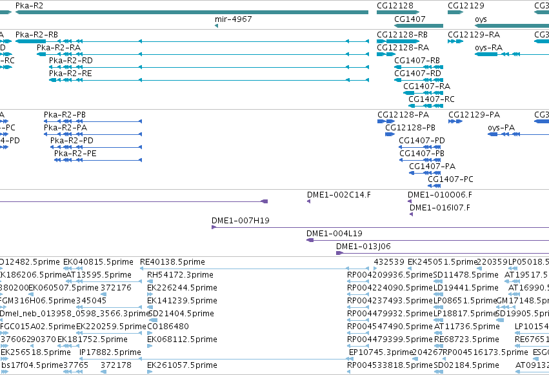This screenshot has height=375, width=549.
Task: Click the DME1-010O06.F clone label
Action: 440,195
